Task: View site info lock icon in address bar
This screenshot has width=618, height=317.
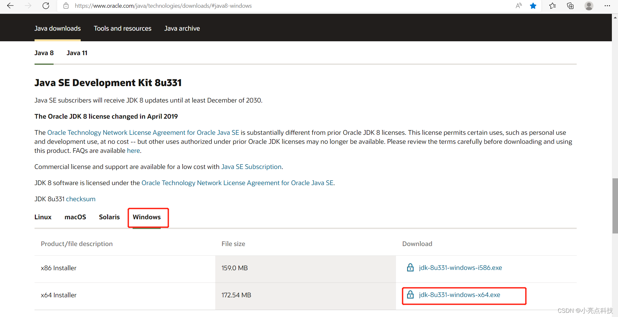Action: tap(66, 6)
